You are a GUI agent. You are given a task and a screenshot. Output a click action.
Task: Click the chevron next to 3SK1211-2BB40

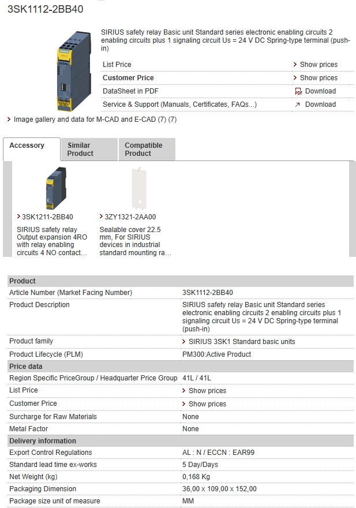tap(19, 216)
